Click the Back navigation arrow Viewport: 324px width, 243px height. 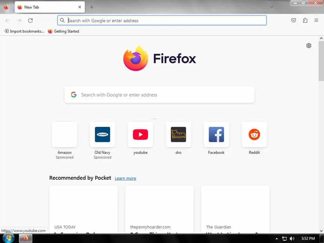[x=8, y=21]
